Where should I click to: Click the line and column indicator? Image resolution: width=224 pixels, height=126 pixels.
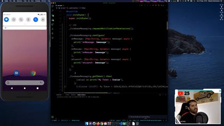pyautogui.click(x=112, y=120)
